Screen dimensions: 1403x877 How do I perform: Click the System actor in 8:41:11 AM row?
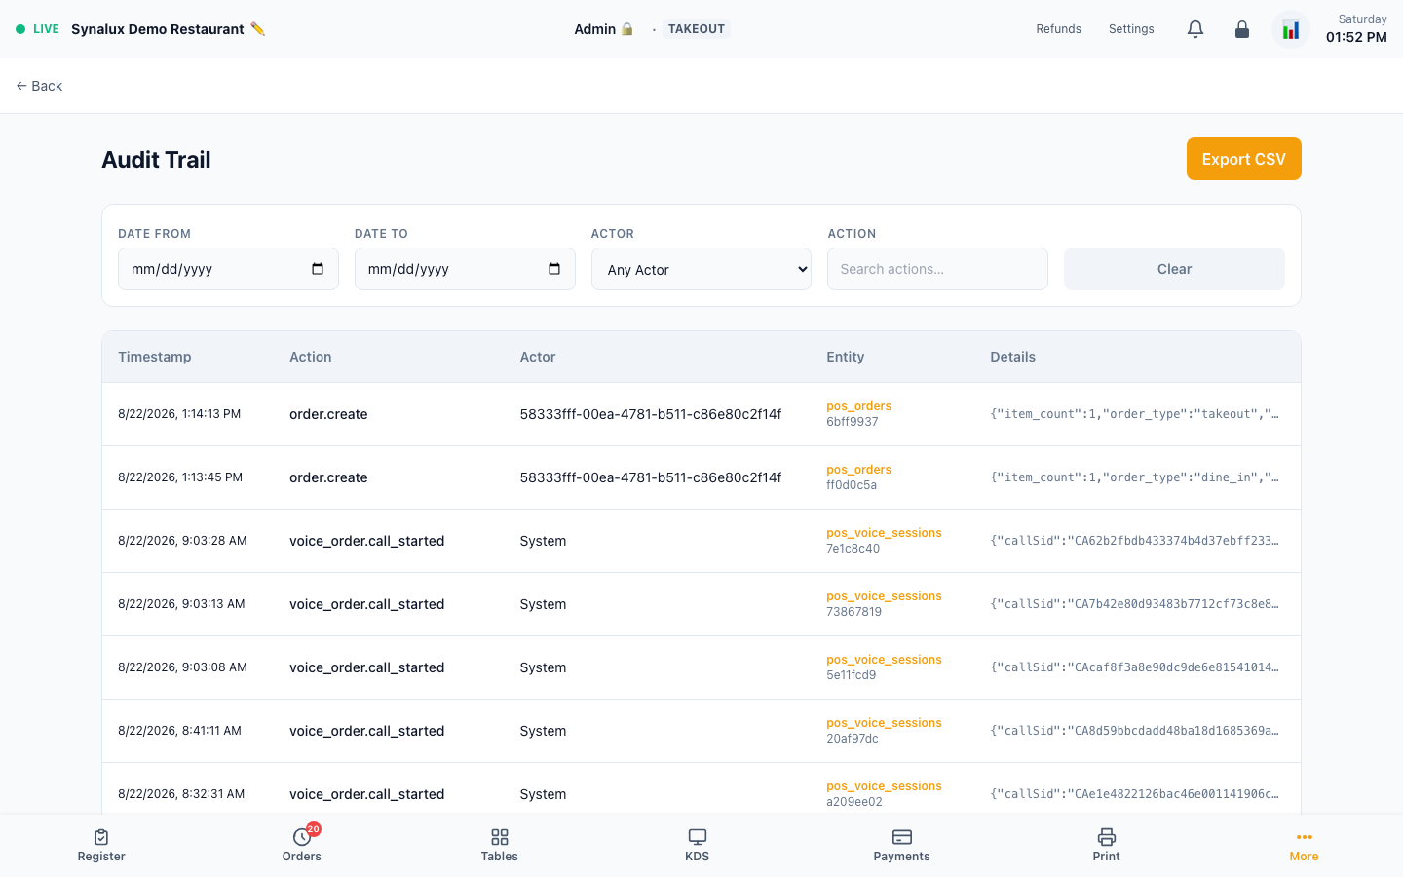(543, 731)
